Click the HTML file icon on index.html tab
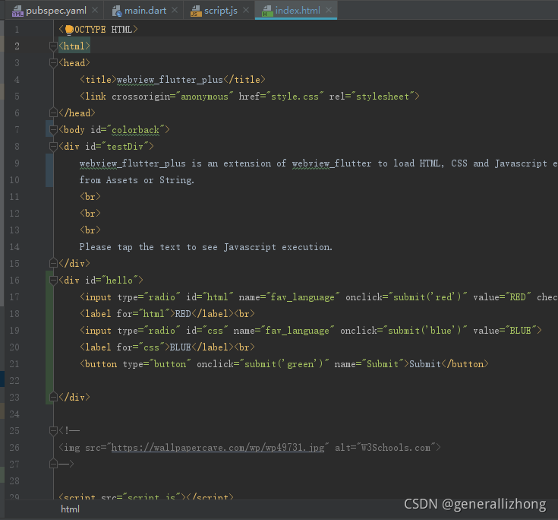This screenshot has width=558, height=520. 267,11
